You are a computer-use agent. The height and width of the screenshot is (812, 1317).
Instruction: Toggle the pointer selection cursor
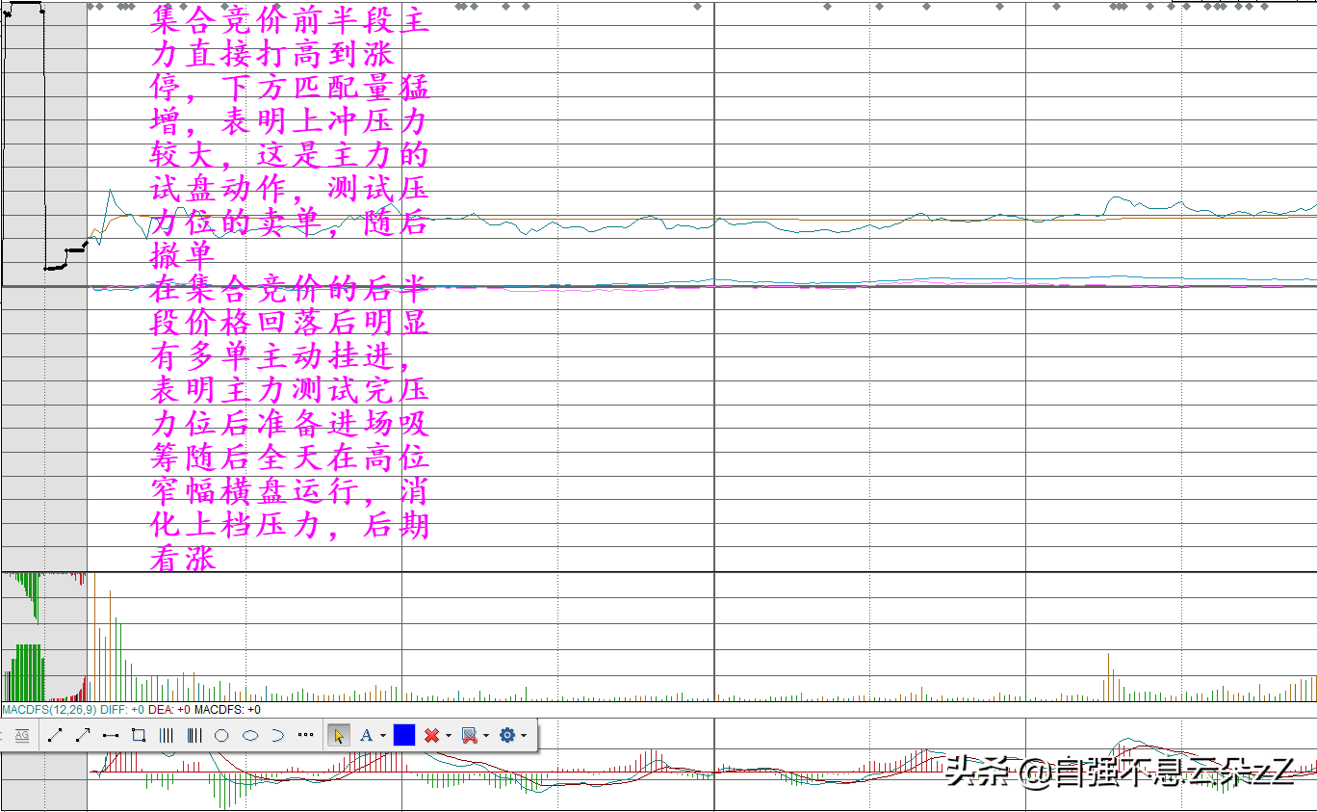click(x=339, y=735)
